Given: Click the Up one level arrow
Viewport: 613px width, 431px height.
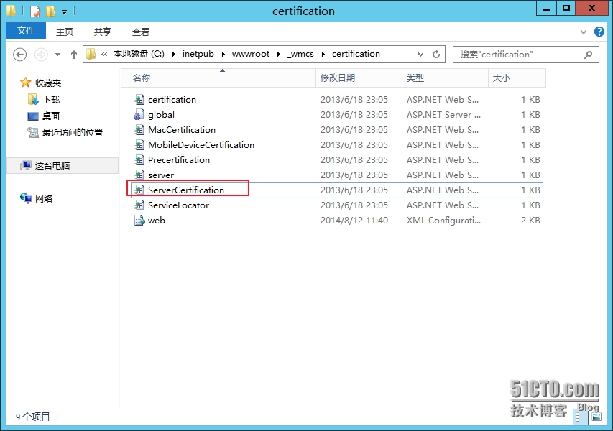Looking at the screenshot, I should tap(74, 55).
